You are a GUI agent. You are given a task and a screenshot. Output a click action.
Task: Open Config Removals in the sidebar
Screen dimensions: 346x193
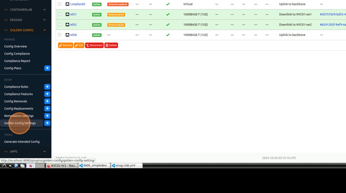coord(16,101)
